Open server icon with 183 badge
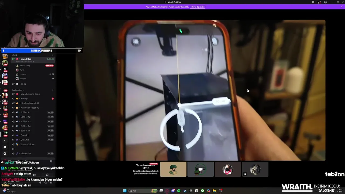 tap(5, 76)
